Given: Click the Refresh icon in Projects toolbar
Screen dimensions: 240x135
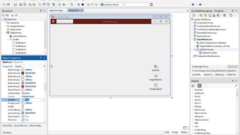Looking at the screenshot, I should tap(210, 15).
